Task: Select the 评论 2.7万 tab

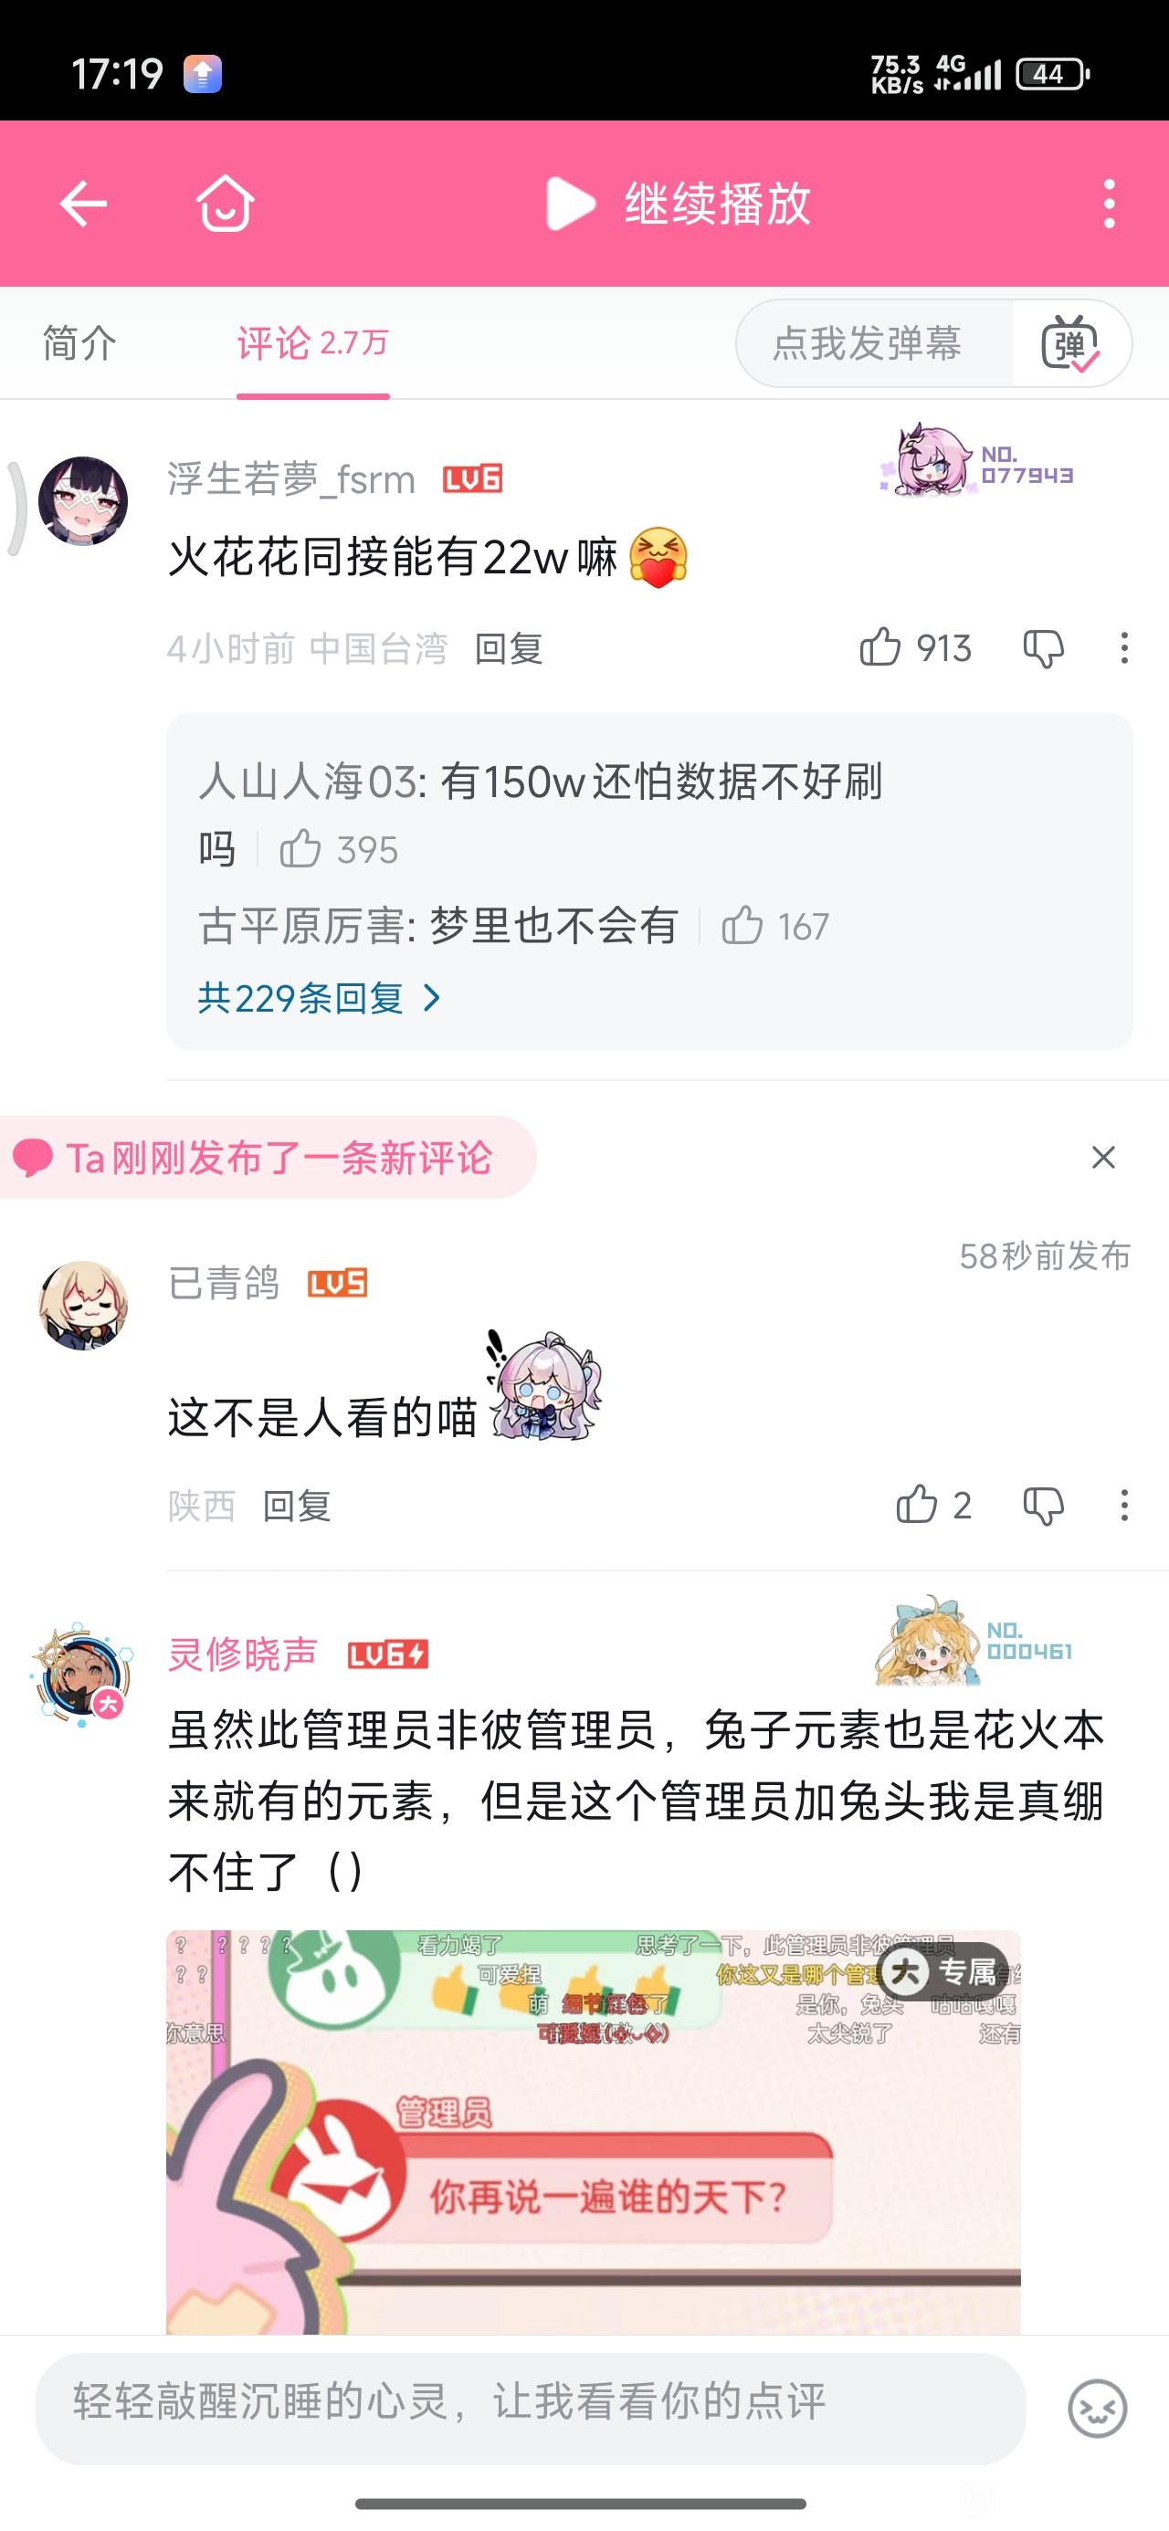Action: [x=312, y=343]
